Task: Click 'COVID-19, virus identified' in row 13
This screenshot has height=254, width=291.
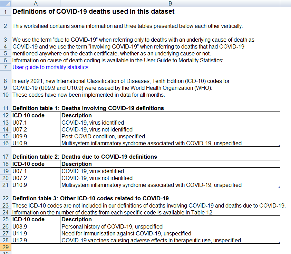Action: click(170, 123)
